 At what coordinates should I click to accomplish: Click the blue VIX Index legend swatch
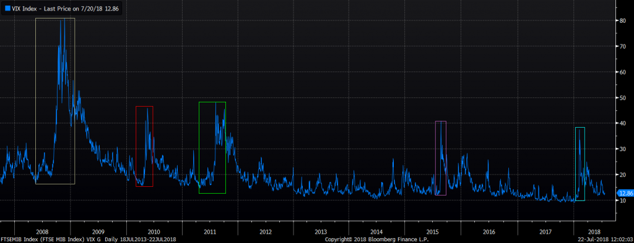[7, 8]
